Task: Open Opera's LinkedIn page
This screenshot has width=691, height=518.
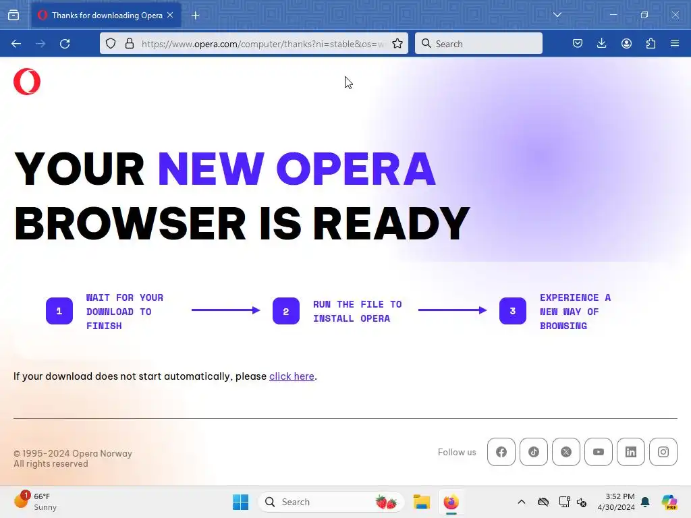Action: coord(631,452)
